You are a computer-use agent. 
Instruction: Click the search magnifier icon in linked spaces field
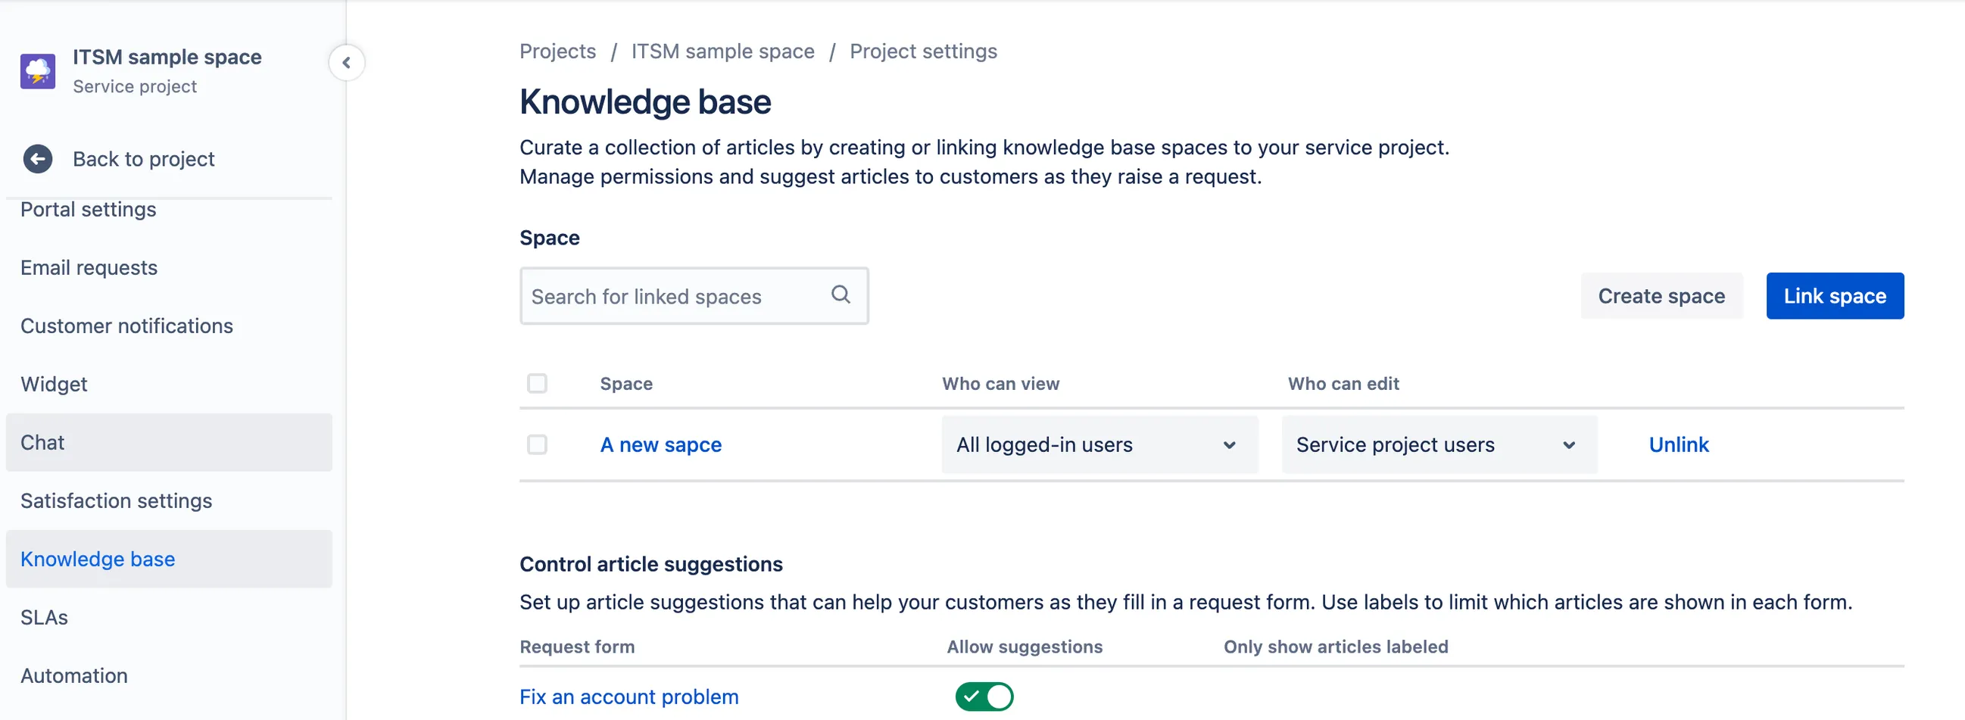click(840, 295)
